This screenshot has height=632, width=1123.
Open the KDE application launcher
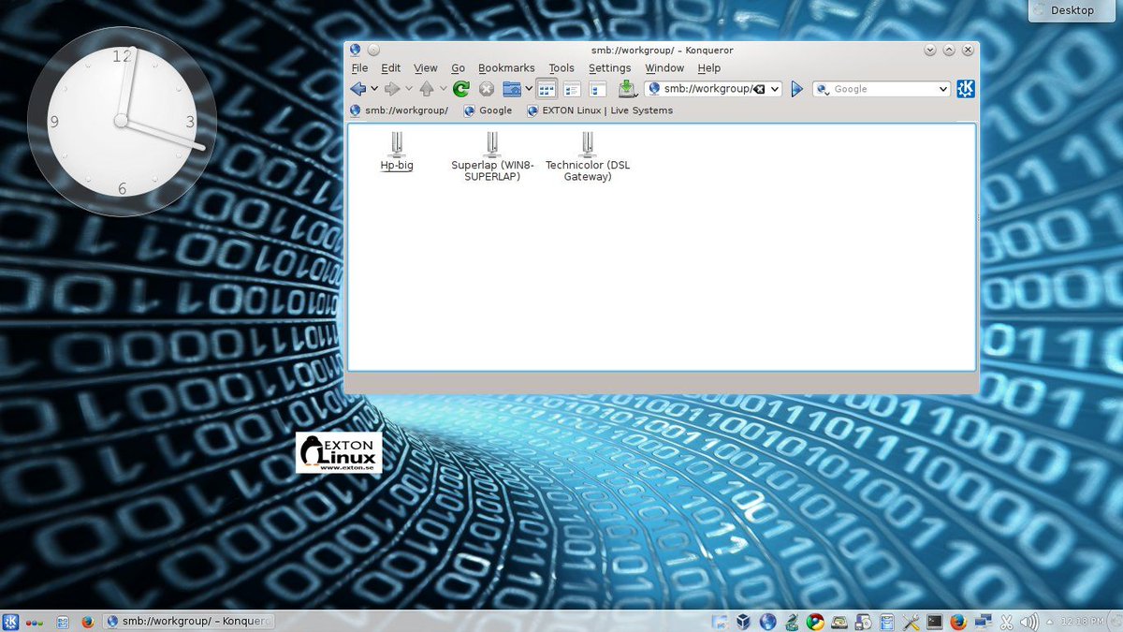pos(10,621)
